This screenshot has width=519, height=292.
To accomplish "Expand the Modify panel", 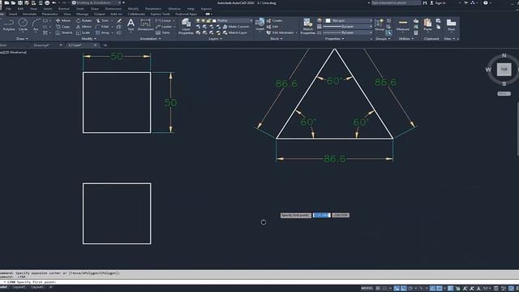I will coord(88,39).
